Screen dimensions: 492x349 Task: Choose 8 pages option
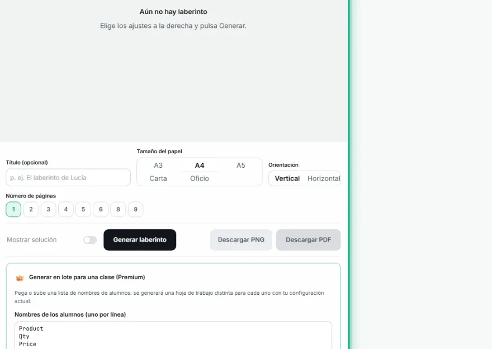119,209
